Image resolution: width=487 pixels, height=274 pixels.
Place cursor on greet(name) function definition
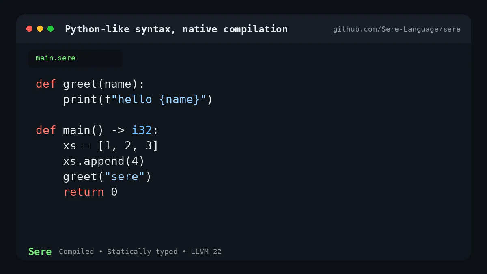click(x=104, y=84)
